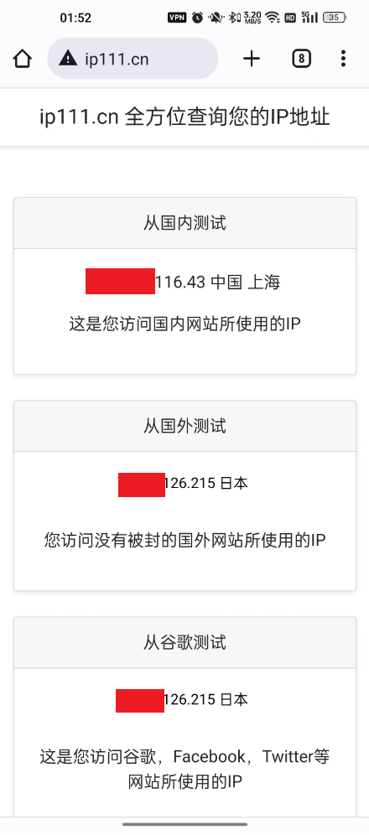
Task: Tap the not-secure warning triangle icon
Action: click(x=68, y=58)
